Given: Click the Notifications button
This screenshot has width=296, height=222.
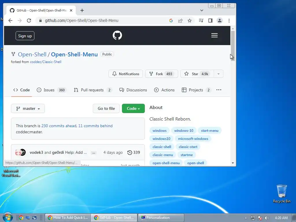Looking at the screenshot, I should click(x=125, y=74).
